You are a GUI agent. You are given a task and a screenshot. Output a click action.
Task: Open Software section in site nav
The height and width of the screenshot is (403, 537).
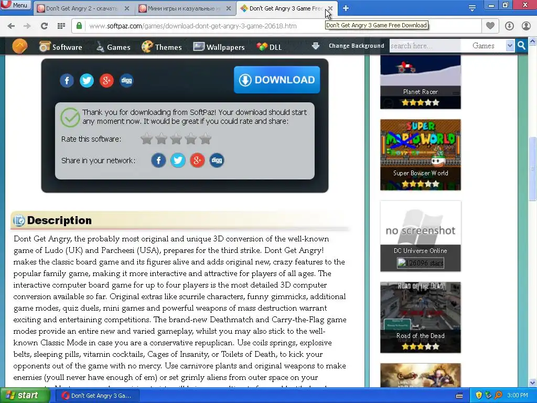click(61, 47)
